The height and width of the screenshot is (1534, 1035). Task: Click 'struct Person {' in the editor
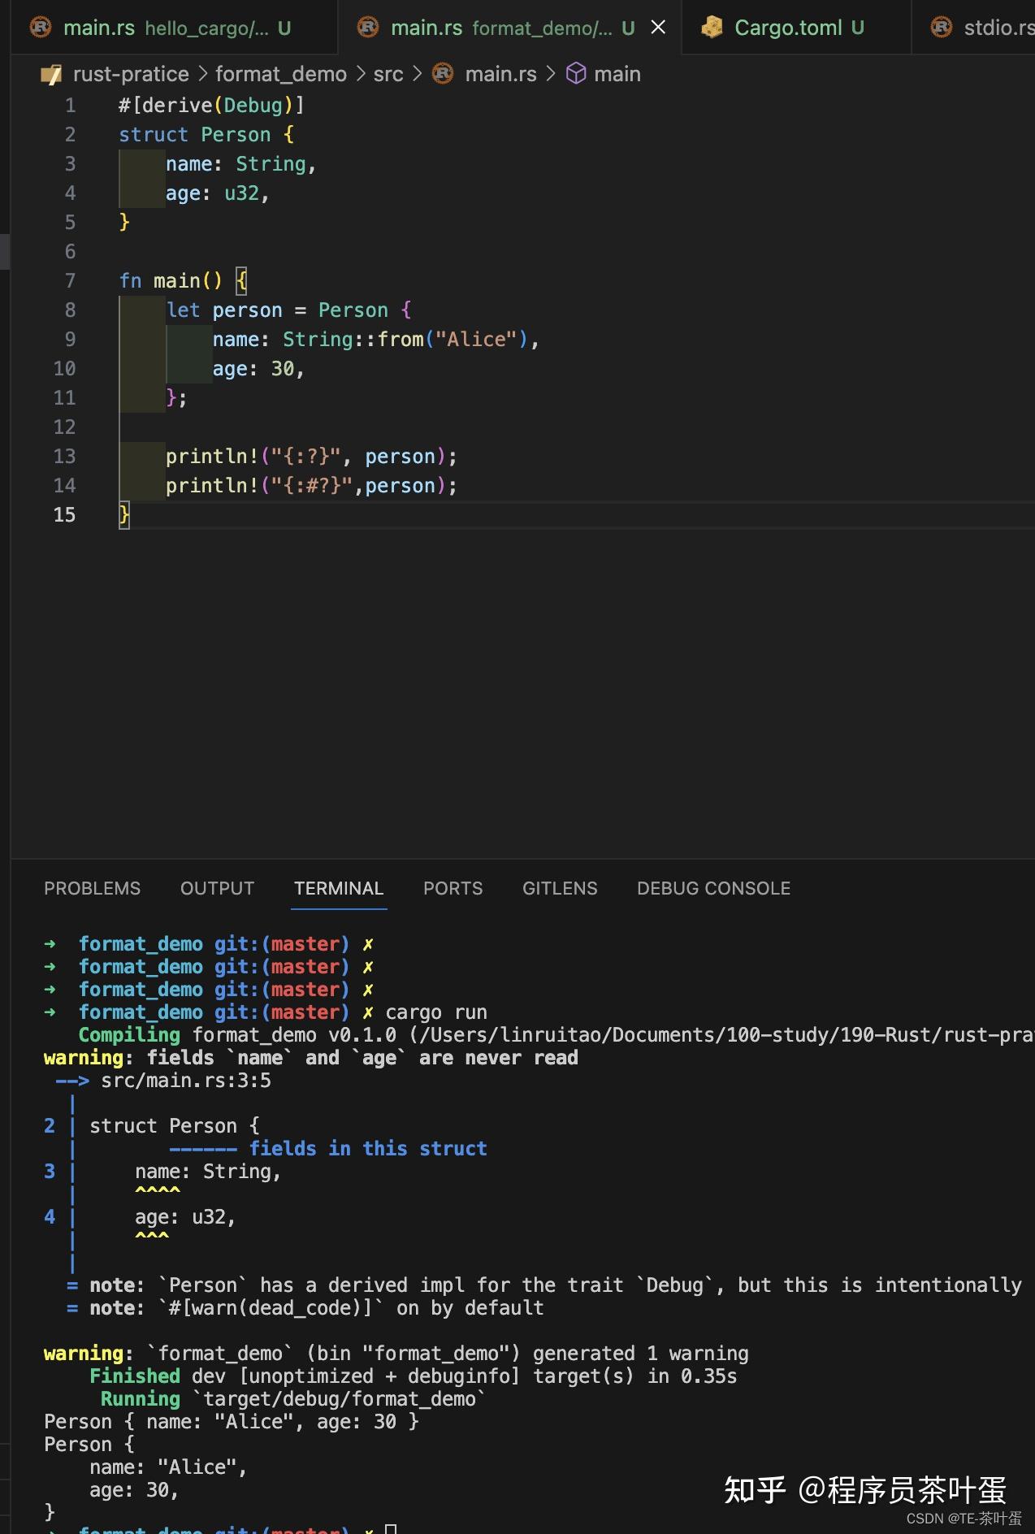pyautogui.click(x=206, y=135)
